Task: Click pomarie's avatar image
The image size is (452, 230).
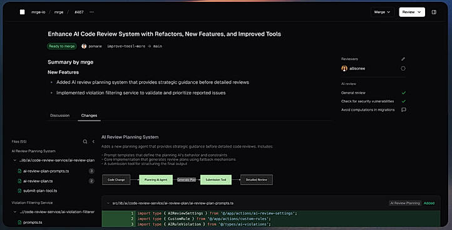Action: (84, 46)
